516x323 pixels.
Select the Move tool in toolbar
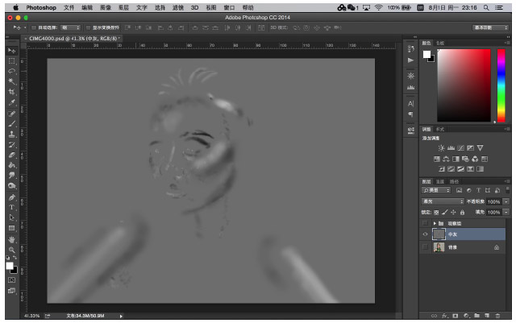(11, 51)
